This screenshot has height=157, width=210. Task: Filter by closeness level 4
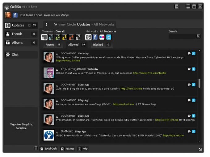pos(71,37)
